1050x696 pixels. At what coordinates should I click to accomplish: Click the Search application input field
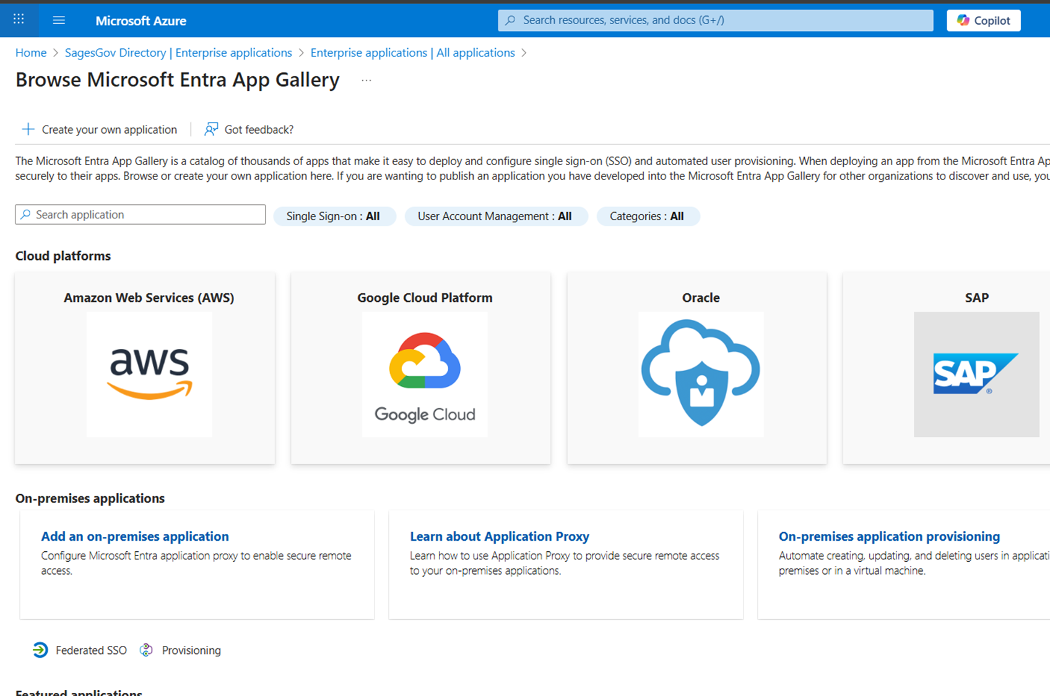click(141, 215)
